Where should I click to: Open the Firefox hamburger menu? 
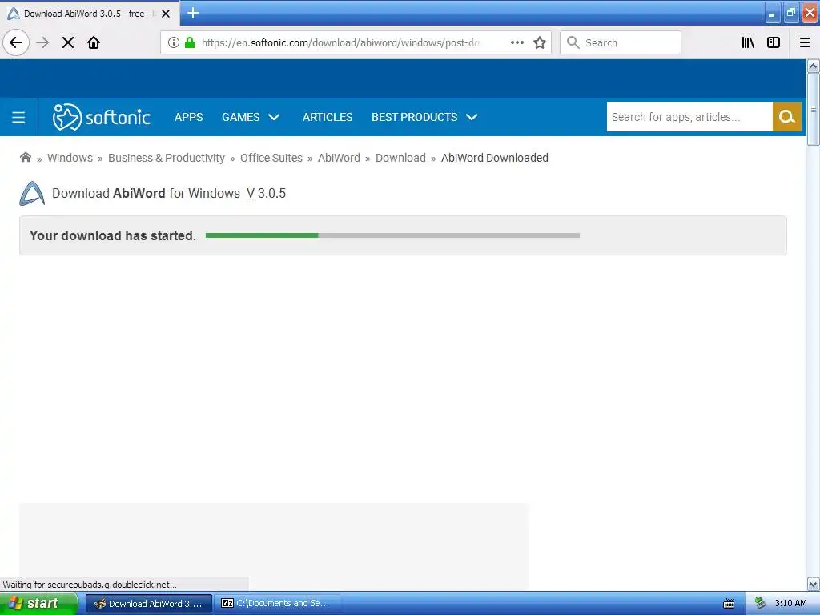pos(805,42)
